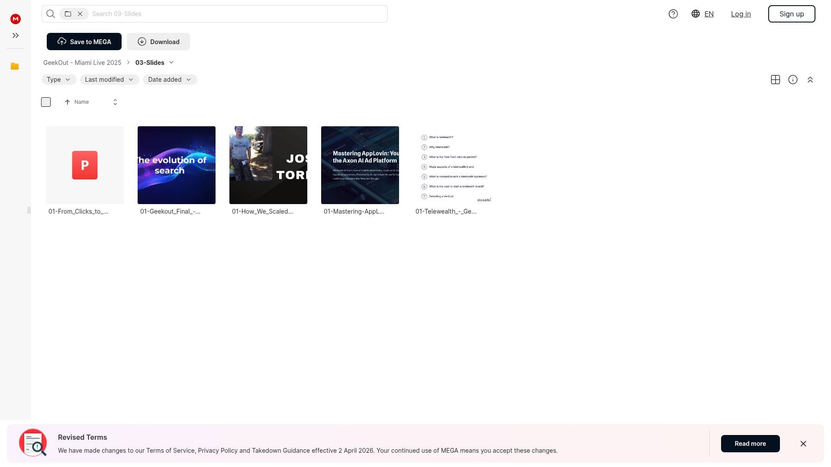Click the Search 03-Slides input field

pos(238,14)
